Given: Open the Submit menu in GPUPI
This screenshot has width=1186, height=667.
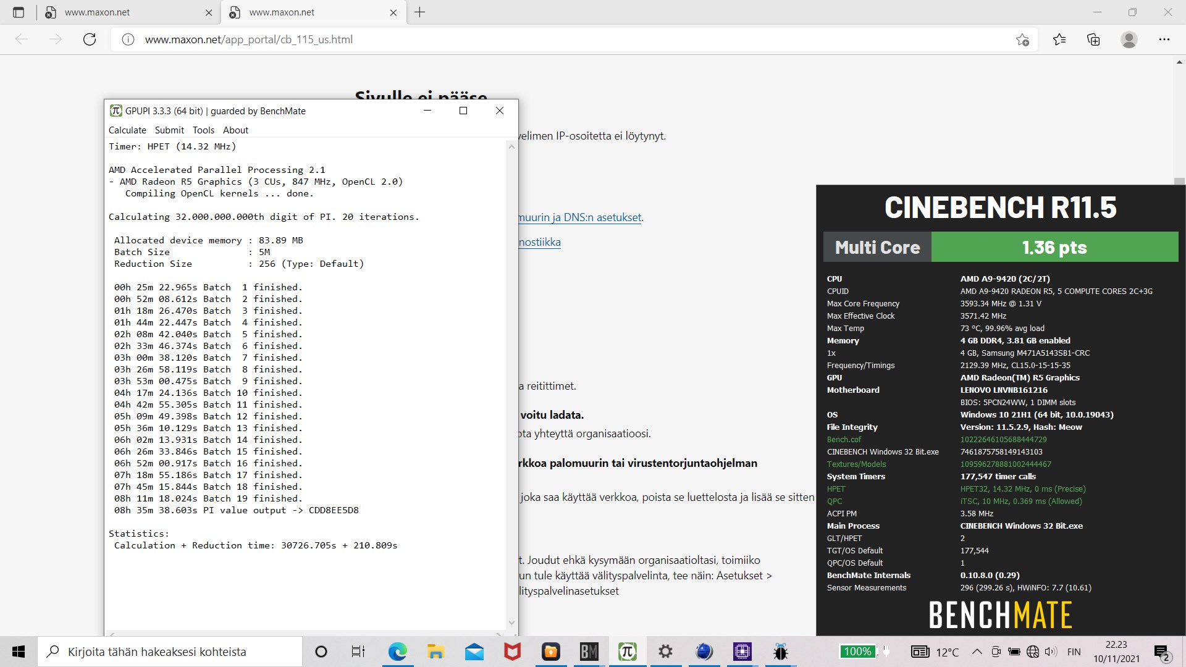Looking at the screenshot, I should 169,130.
